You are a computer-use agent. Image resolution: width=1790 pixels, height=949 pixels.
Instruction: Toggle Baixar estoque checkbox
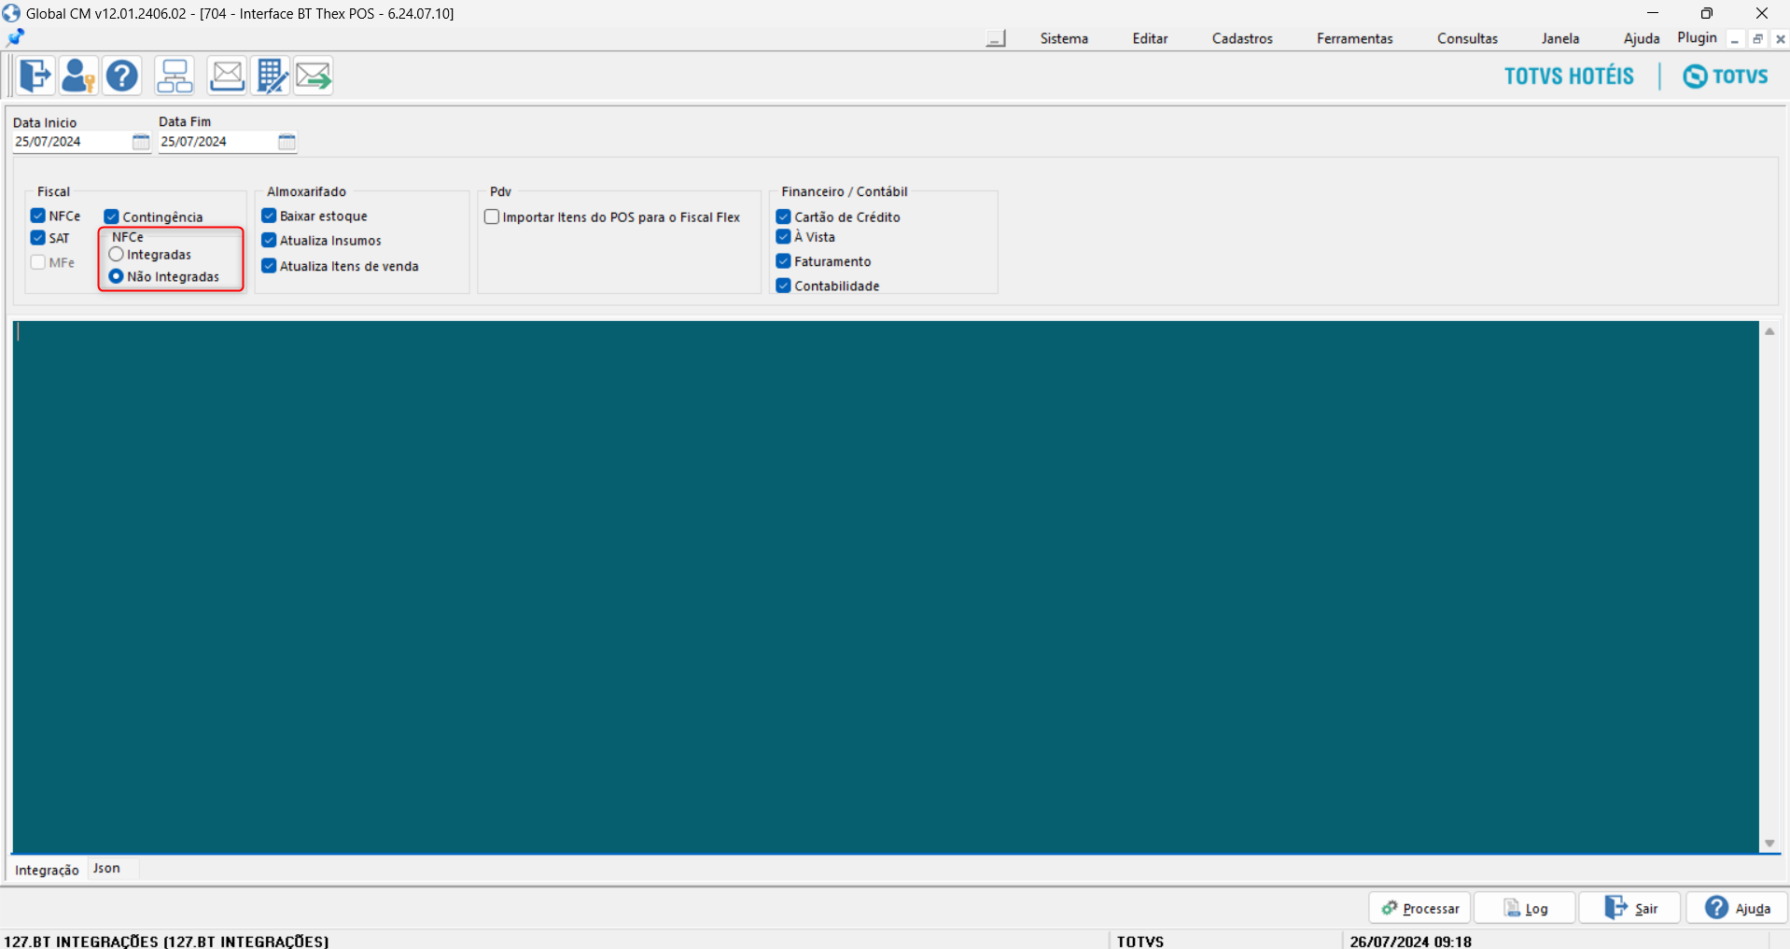269,216
